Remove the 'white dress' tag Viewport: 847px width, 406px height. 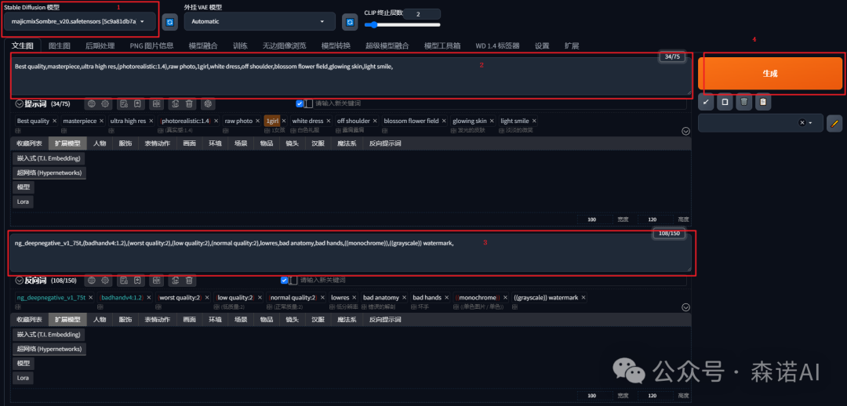[x=329, y=121]
